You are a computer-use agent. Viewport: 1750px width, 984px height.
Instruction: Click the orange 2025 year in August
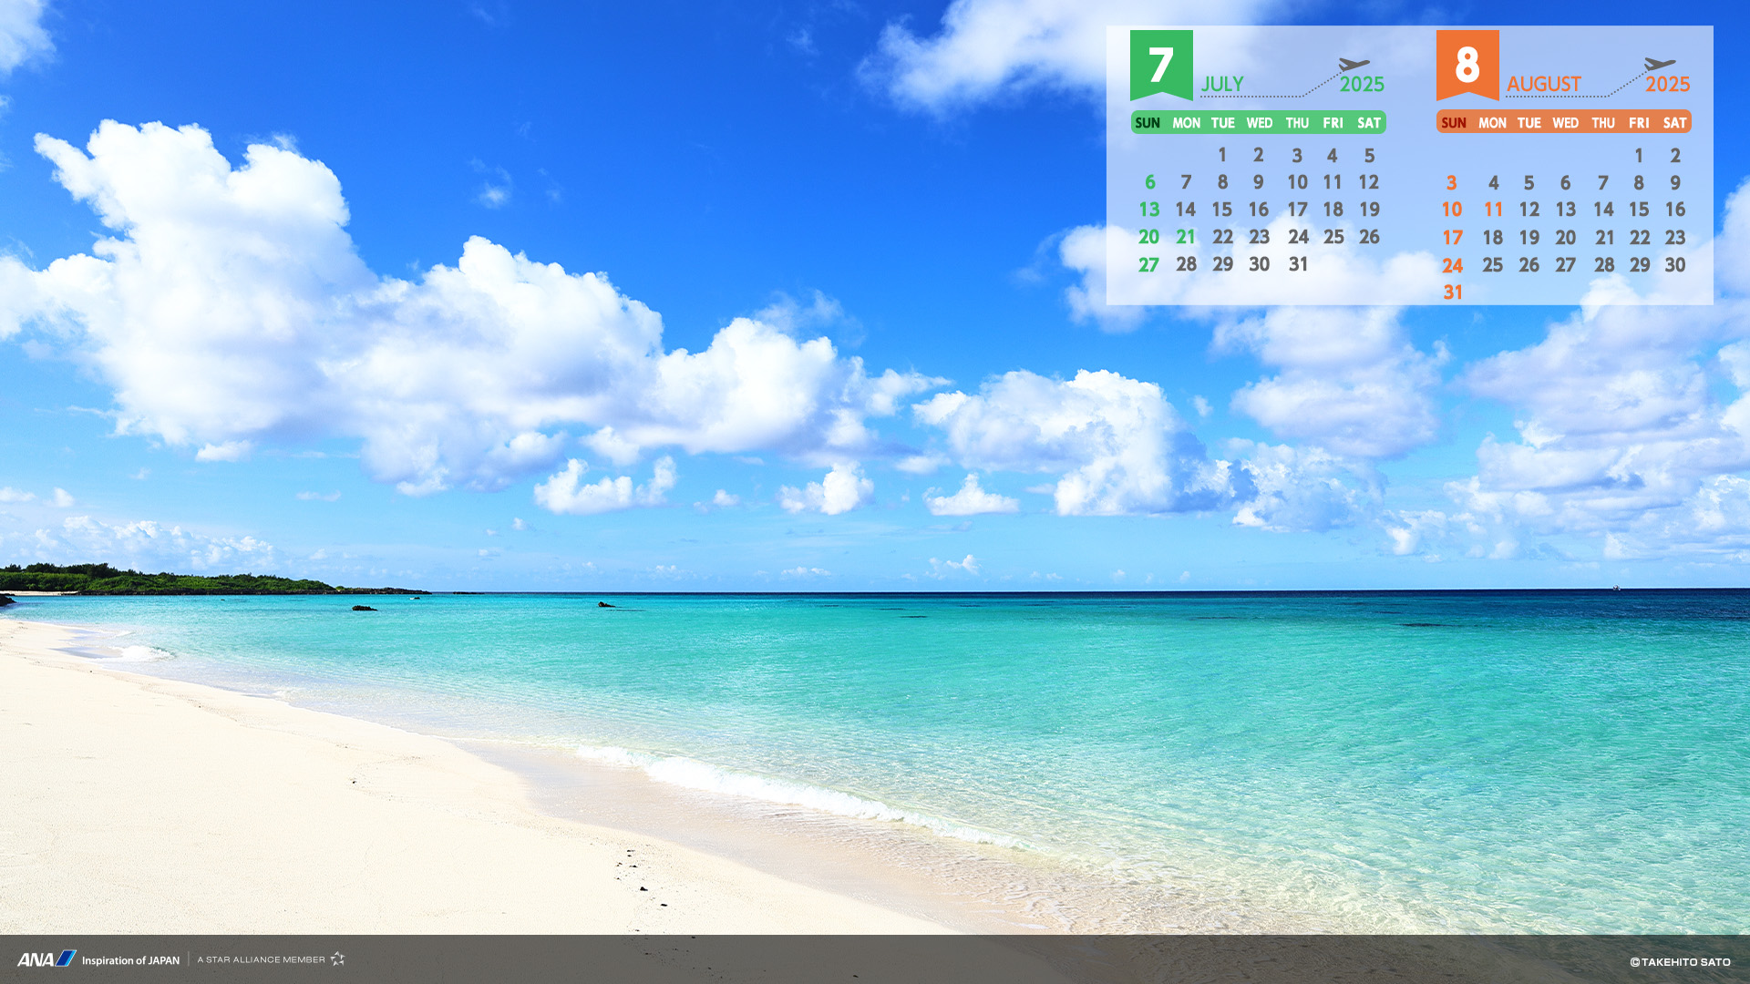tap(1667, 85)
